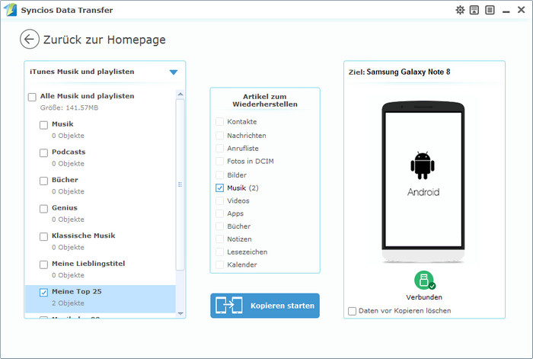Check the Podcasts checkbox
The height and width of the screenshot is (359, 533).
[43, 152]
